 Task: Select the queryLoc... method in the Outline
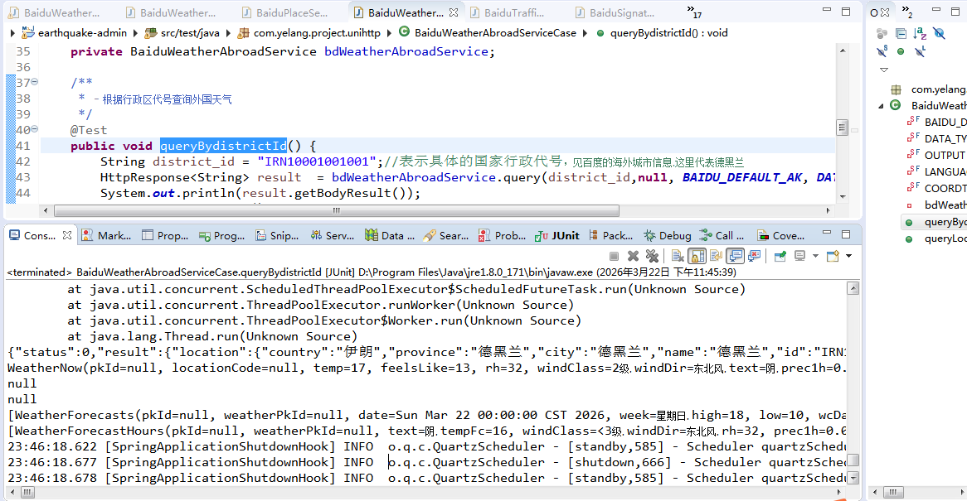(x=936, y=238)
